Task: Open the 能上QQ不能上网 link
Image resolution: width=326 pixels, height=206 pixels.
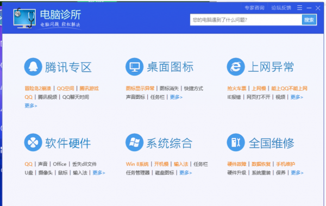Action: click(x=289, y=89)
